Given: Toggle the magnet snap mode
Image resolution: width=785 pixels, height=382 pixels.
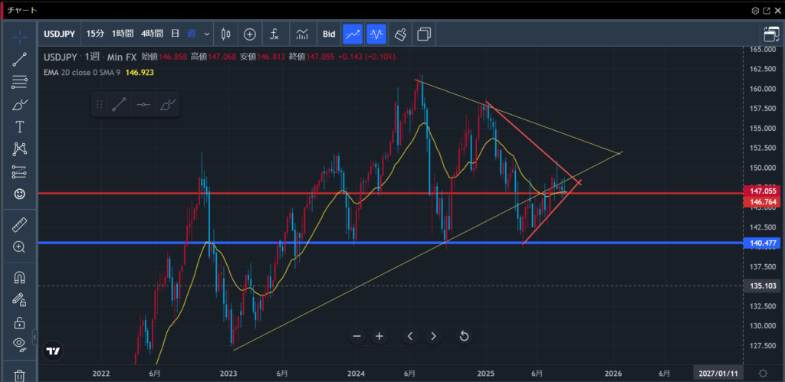Looking at the screenshot, I should pyautogui.click(x=19, y=277).
